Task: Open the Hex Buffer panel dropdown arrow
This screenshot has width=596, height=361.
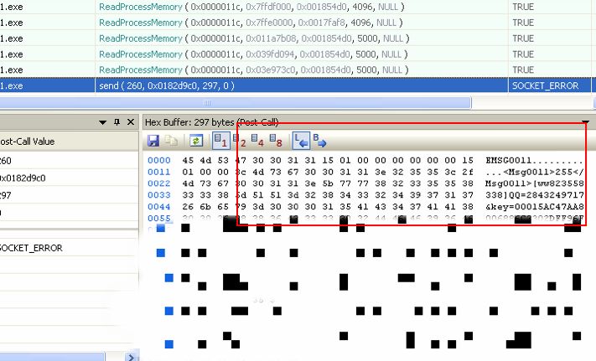Action: (x=585, y=122)
